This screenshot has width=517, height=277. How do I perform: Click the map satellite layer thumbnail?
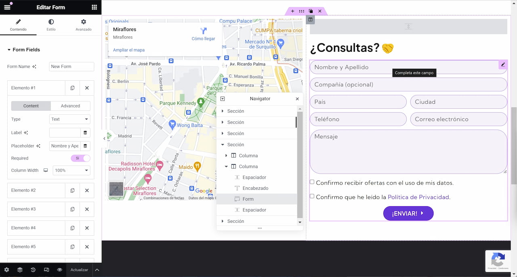116,189
